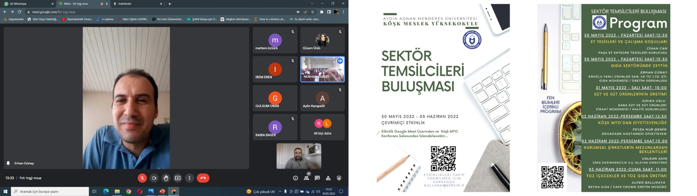Show the participants list panel
This screenshot has height=196, width=697.
(306, 178)
